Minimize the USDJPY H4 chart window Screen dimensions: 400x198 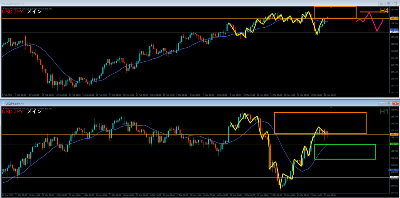(382, 4)
